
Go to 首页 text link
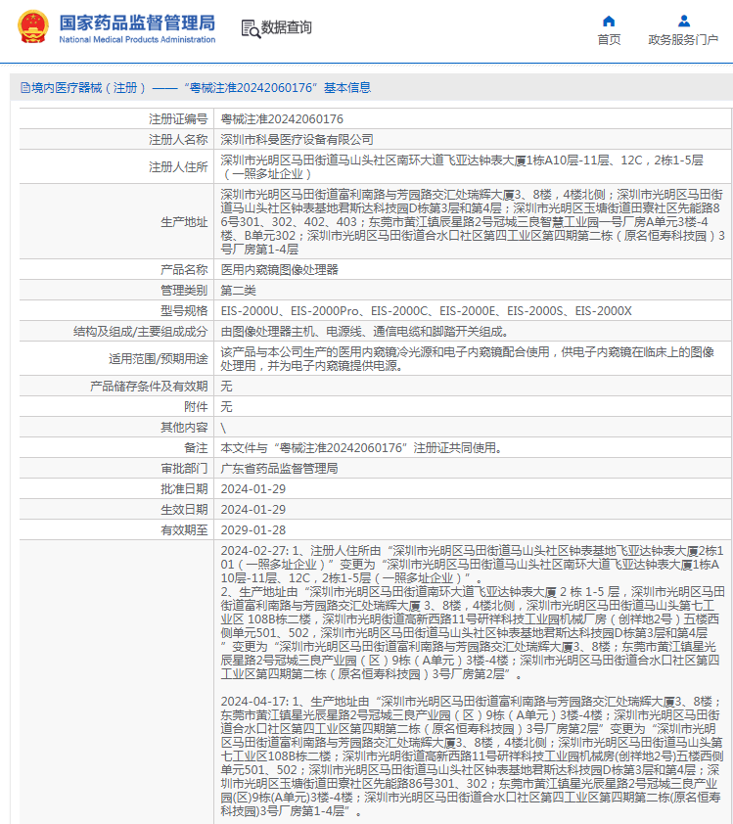point(609,40)
